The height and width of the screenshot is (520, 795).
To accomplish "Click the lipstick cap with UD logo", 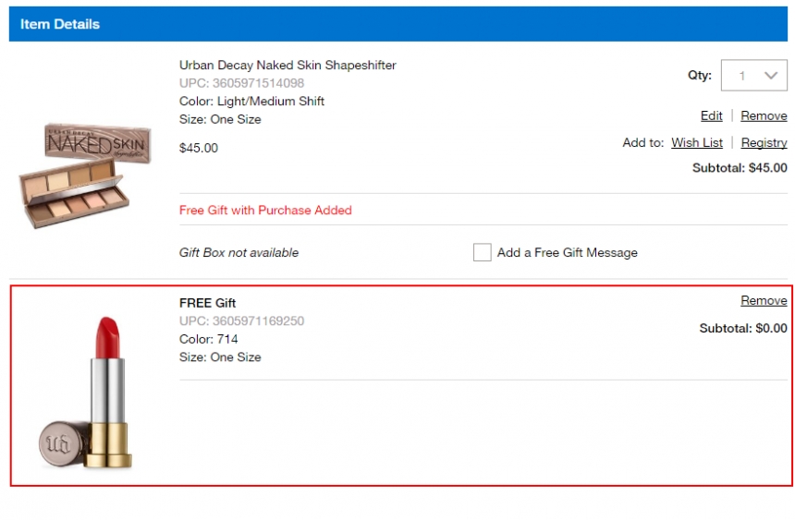I will (x=61, y=443).
